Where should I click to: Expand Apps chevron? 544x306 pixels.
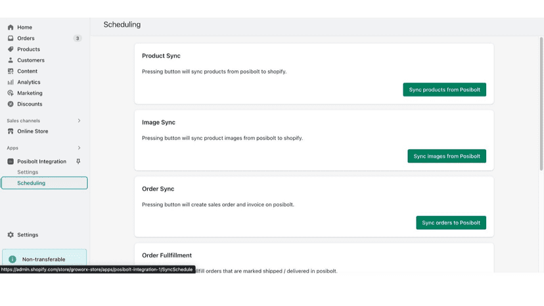[x=79, y=148]
